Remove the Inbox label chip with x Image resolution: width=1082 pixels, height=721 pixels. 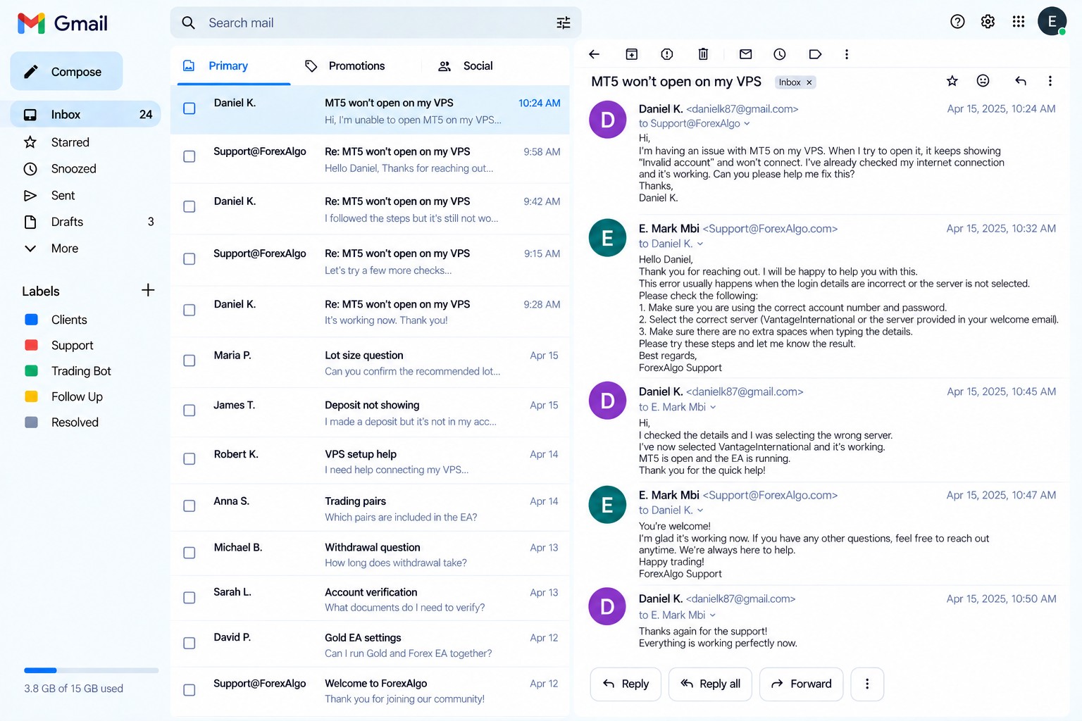coord(809,82)
